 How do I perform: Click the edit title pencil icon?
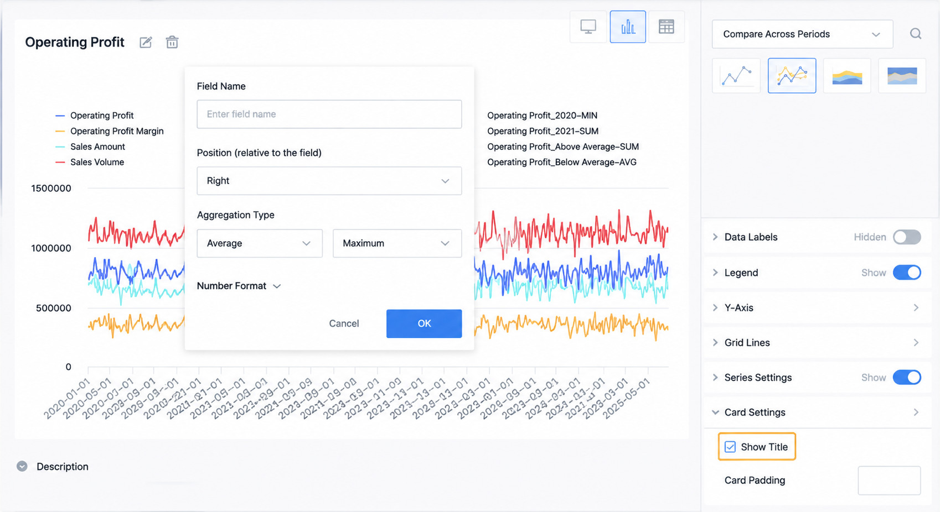click(x=146, y=43)
